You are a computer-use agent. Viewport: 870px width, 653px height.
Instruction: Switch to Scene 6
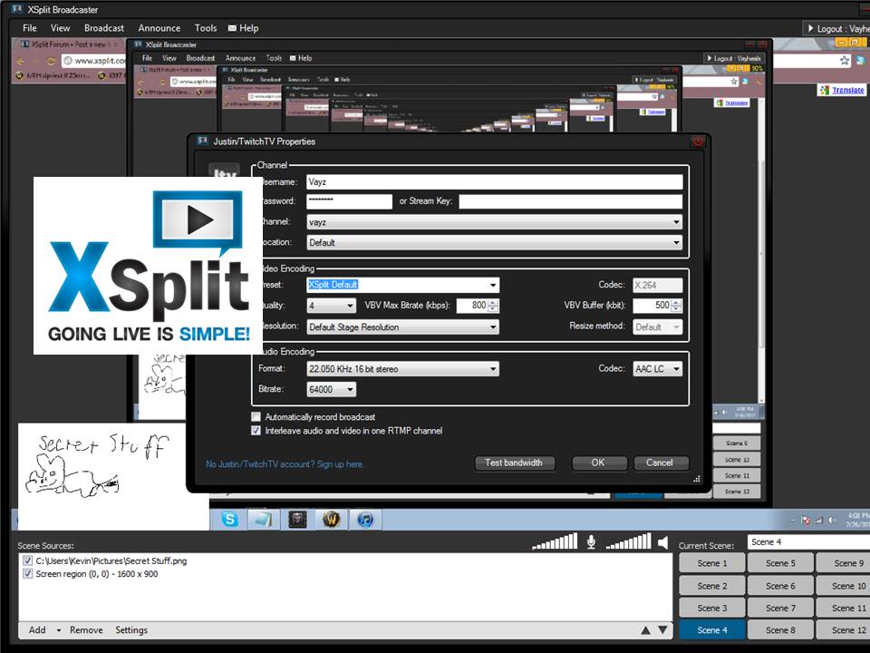tap(780, 586)
